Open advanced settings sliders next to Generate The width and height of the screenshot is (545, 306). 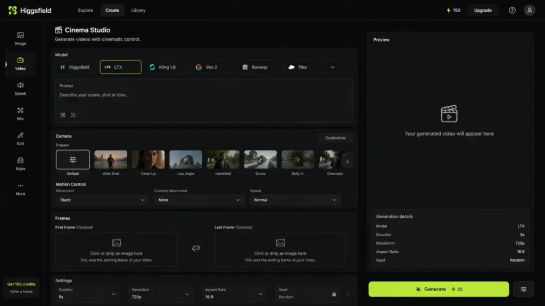tap(524, 289)
